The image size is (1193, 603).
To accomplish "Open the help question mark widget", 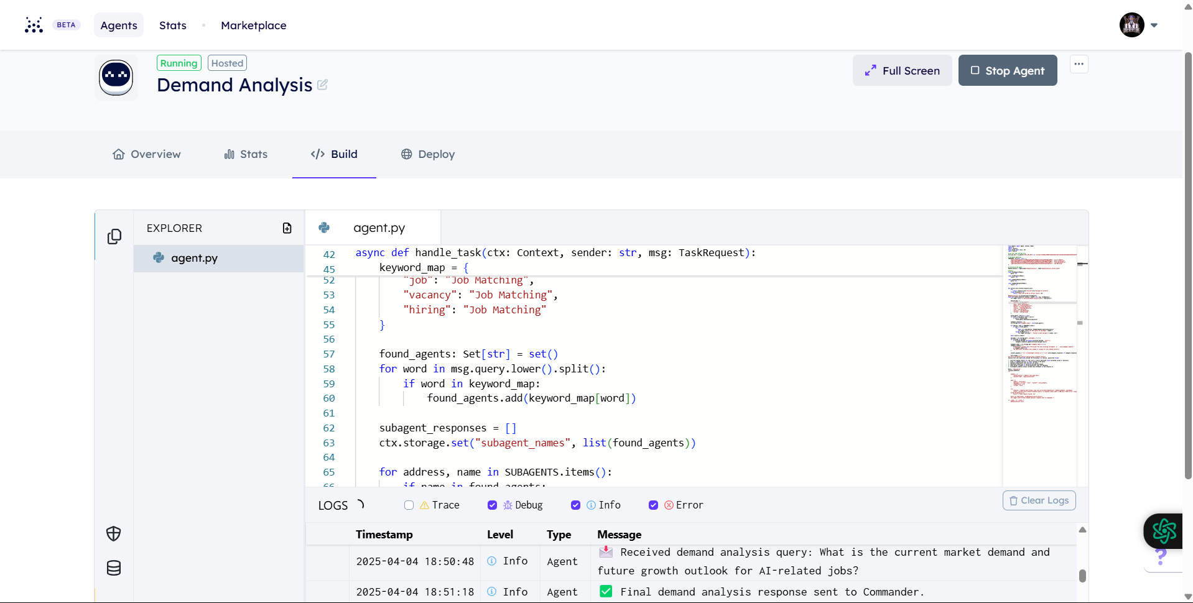I will coord(1161,556).
